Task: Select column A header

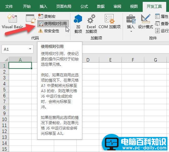Action: point(20,60)
